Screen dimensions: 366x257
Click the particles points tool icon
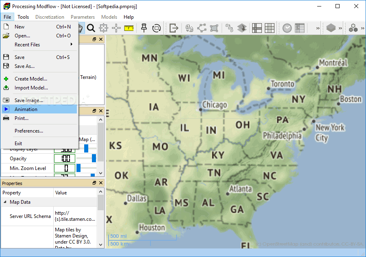click(229, 28)
